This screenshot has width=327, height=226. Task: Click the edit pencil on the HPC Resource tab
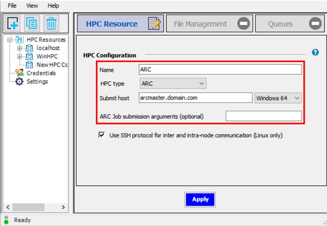(x=154, y=23)
